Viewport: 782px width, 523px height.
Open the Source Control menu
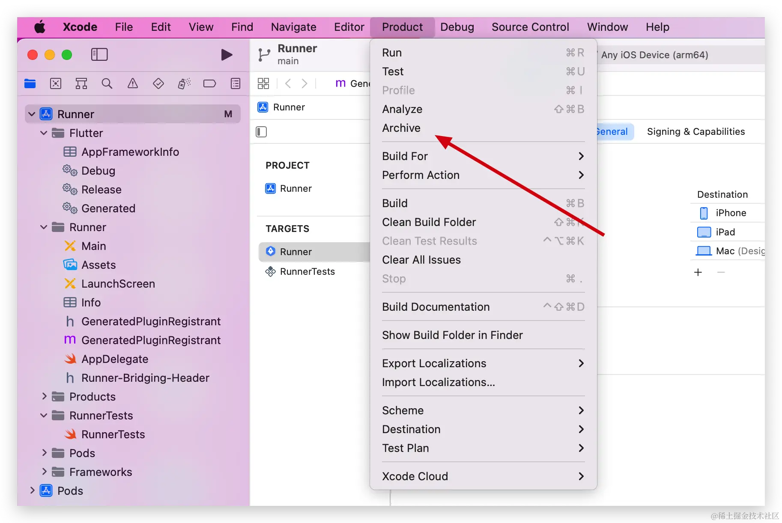(530, 27)
